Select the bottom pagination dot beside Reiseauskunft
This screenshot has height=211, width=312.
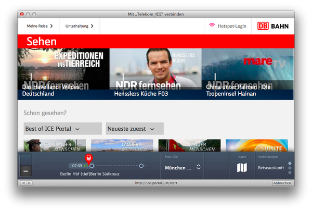point(290,172)
